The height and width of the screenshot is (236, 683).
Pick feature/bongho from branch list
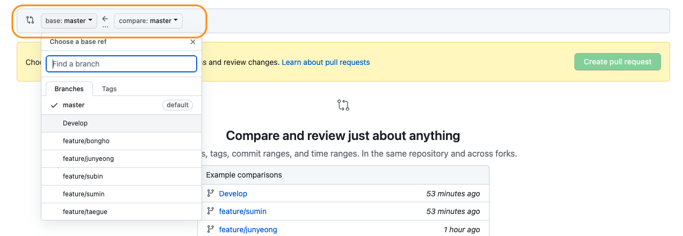[x=86, y=141]
